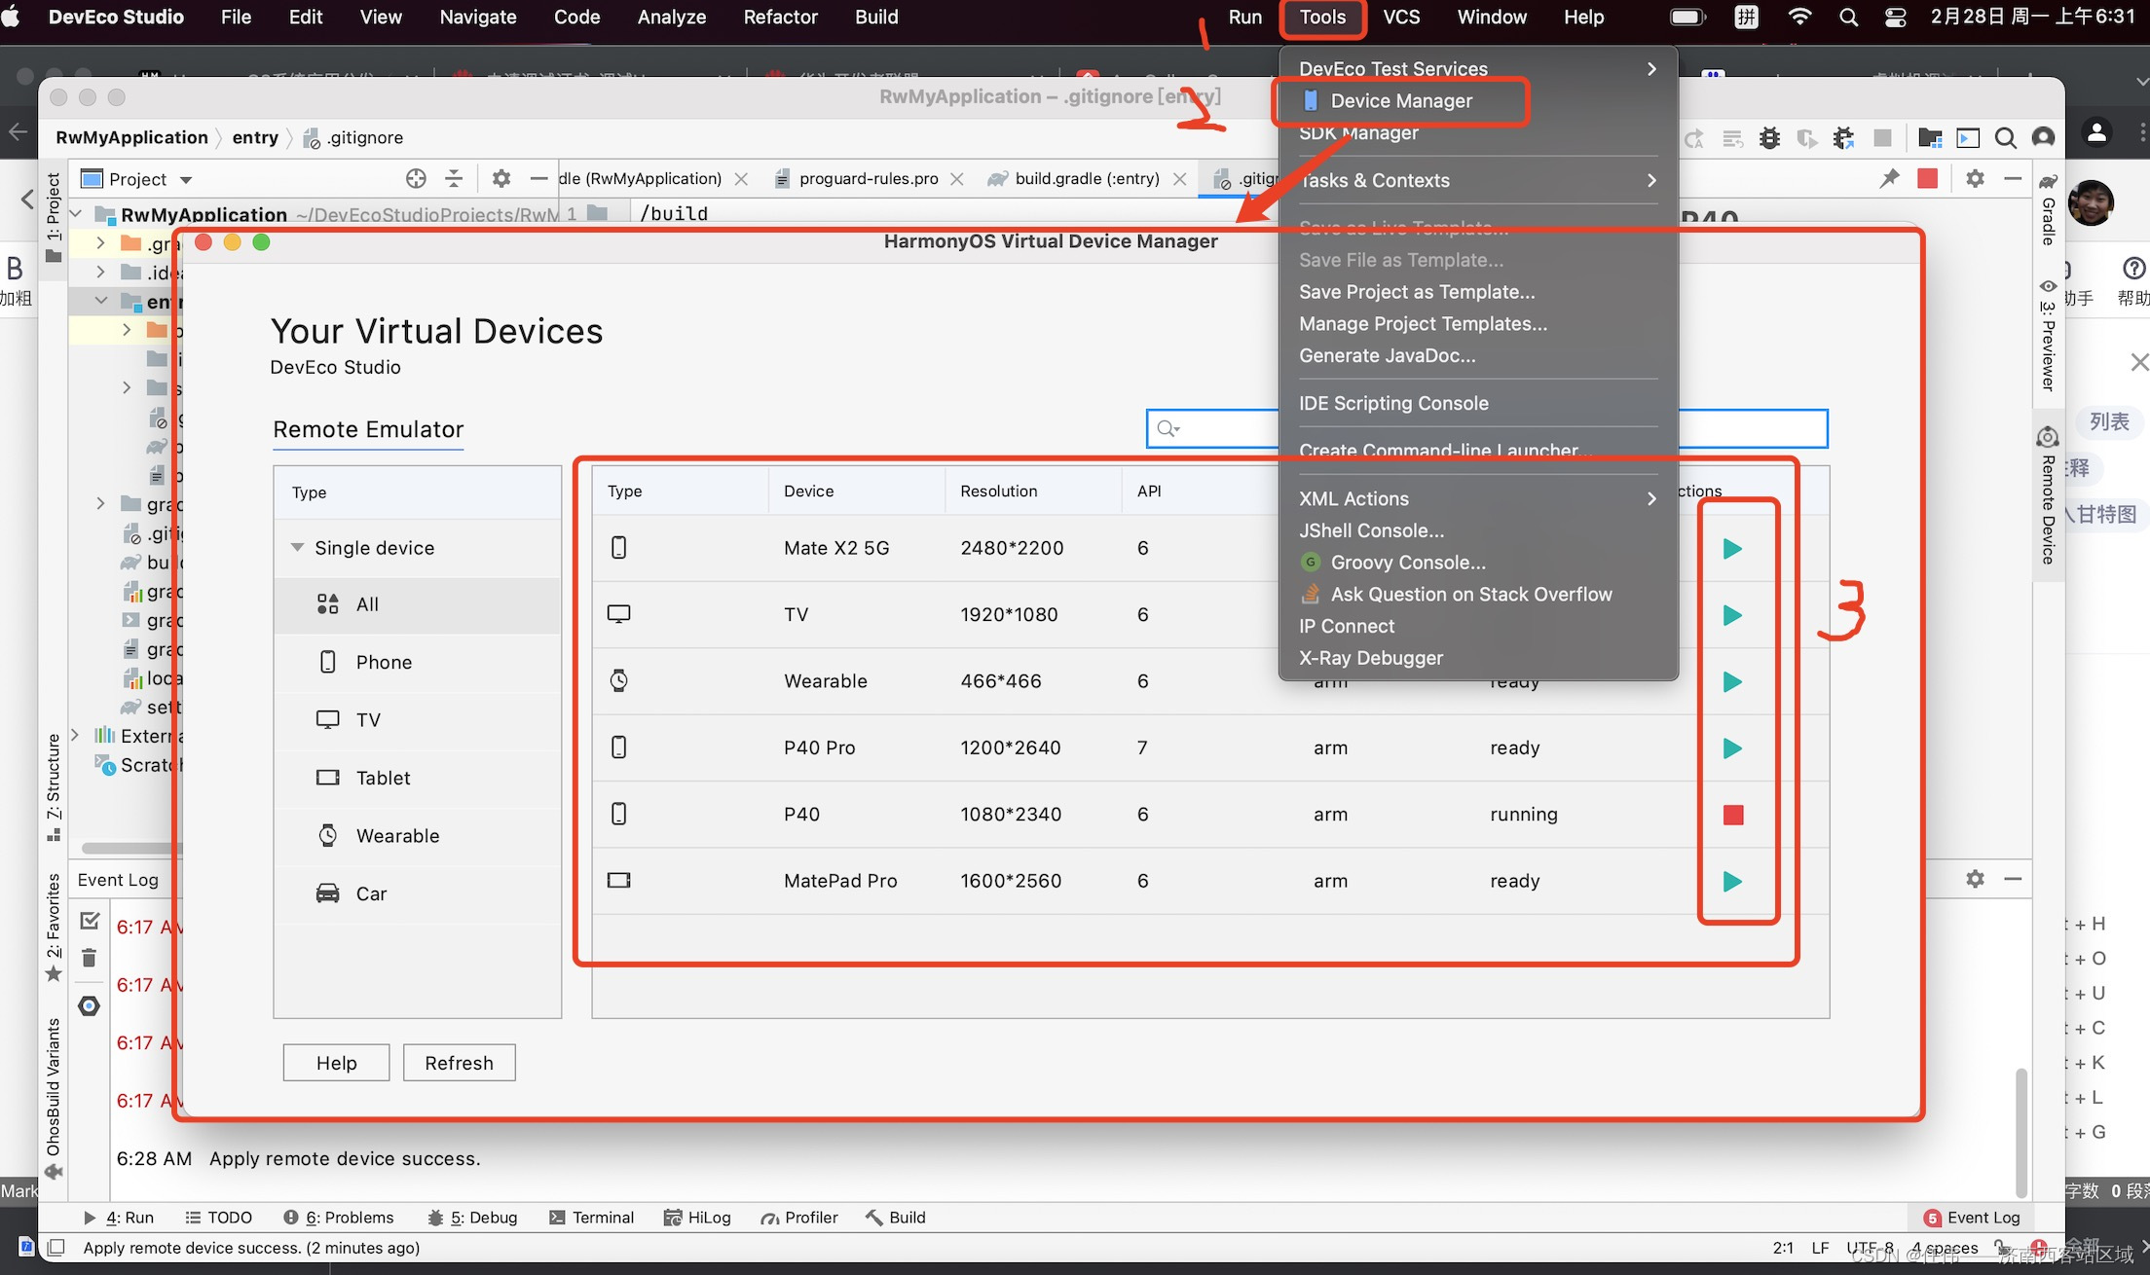Open Manage Project Templates
Viewport: 2150px width, 1275px height.
(1423, 324)
